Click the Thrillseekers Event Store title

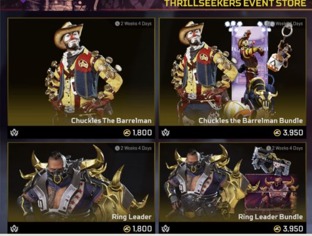[x=235, y=3]
